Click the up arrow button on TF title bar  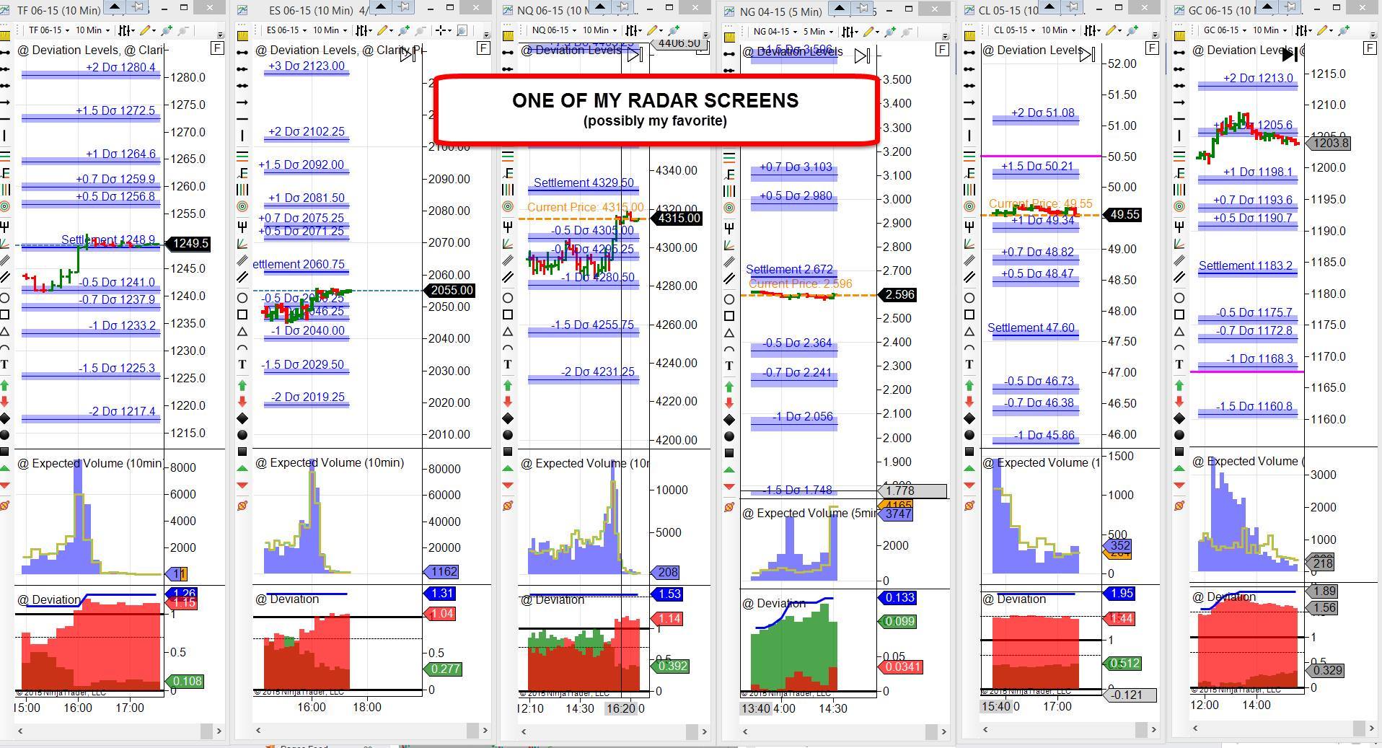click(114, 7)
